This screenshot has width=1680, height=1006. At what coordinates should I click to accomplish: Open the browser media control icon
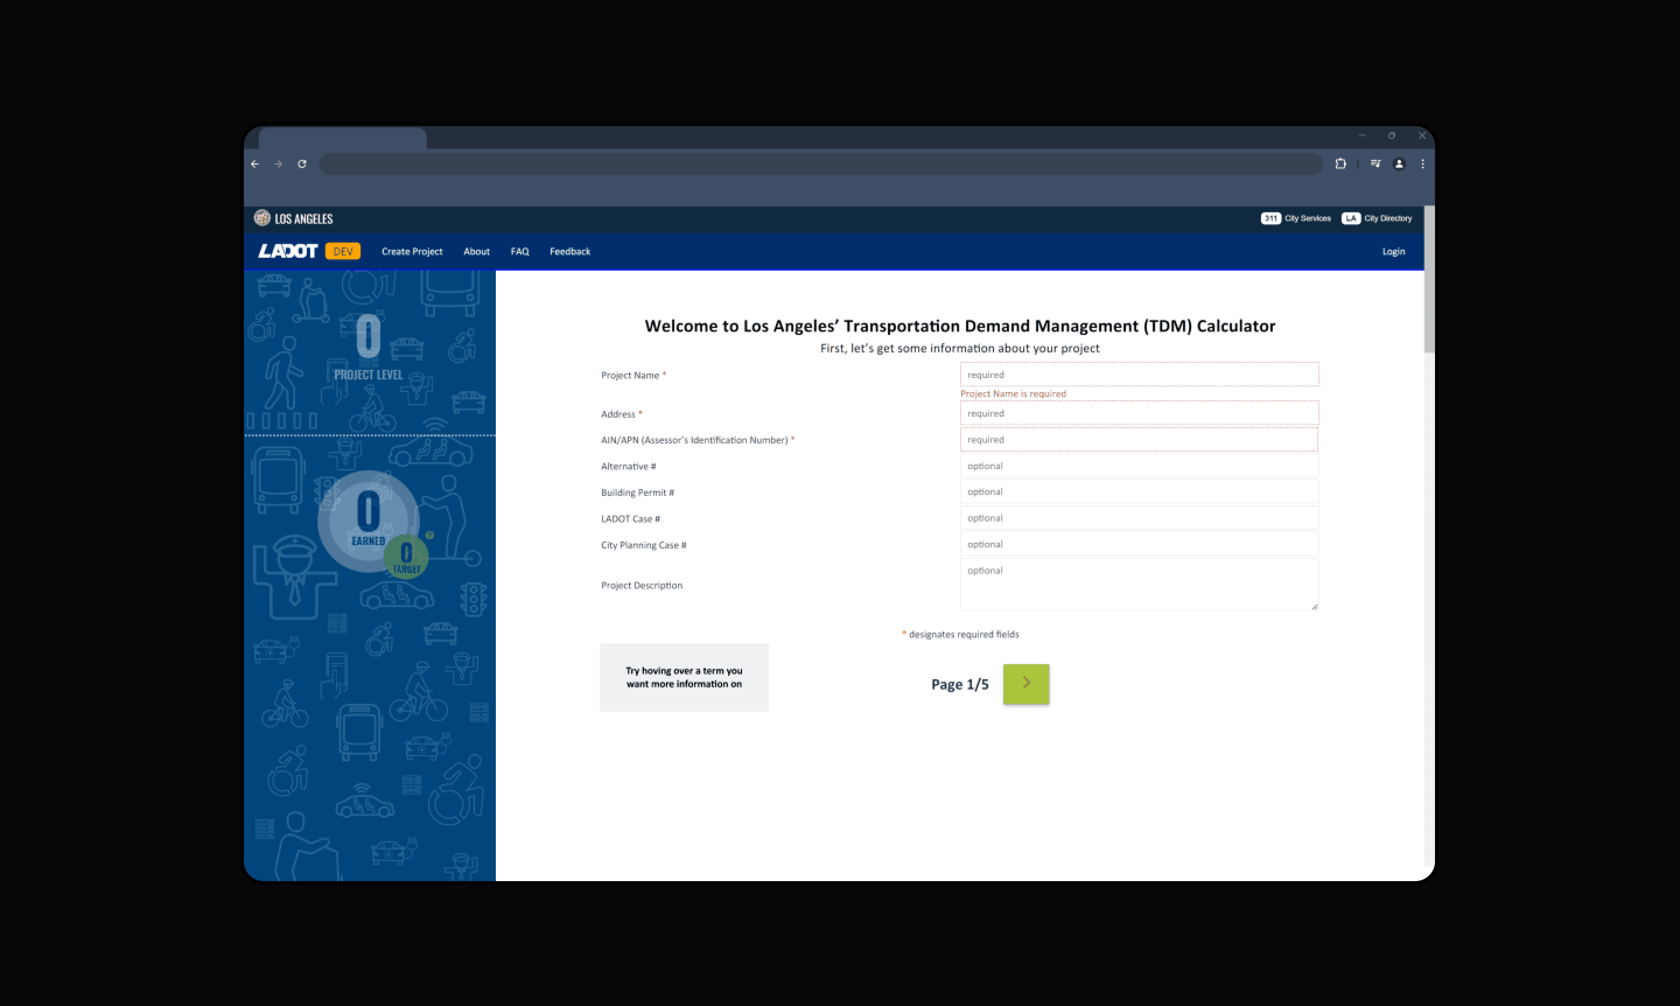pyautogui.click(x=1375, y=164)
